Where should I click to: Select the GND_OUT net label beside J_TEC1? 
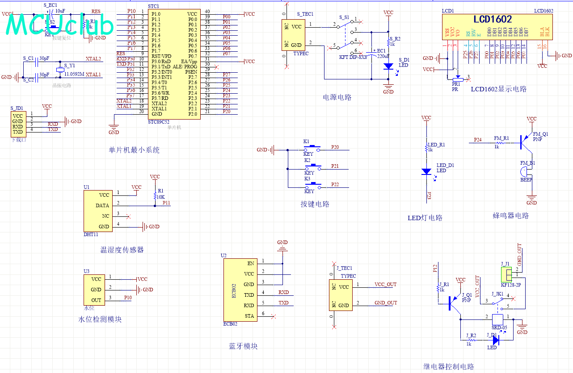385,303
